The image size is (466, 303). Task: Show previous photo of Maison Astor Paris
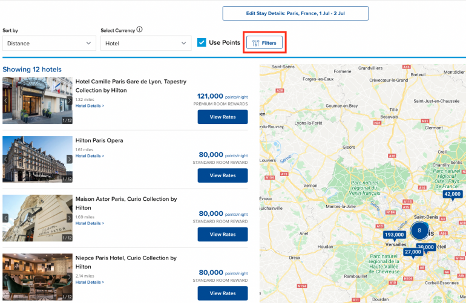pyautogui.click(x=6, y=218)
